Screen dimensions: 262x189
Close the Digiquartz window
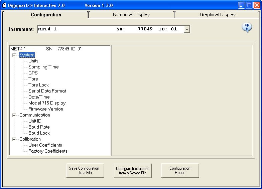pos(257,5)
